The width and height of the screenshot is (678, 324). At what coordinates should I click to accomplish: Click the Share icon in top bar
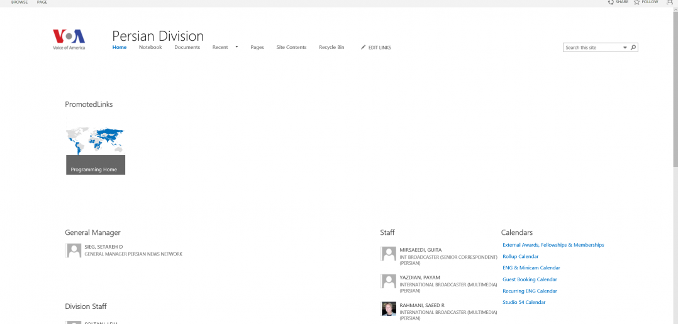611,2
